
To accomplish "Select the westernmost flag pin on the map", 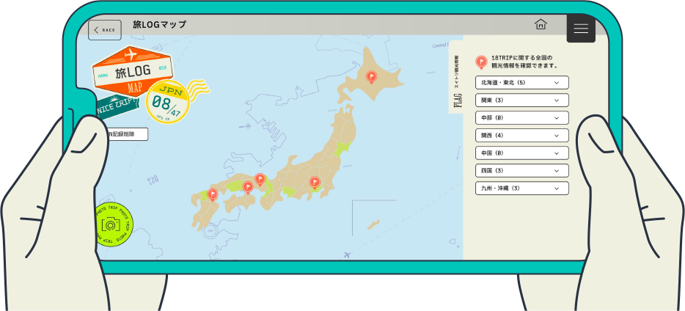I will 212,194.
